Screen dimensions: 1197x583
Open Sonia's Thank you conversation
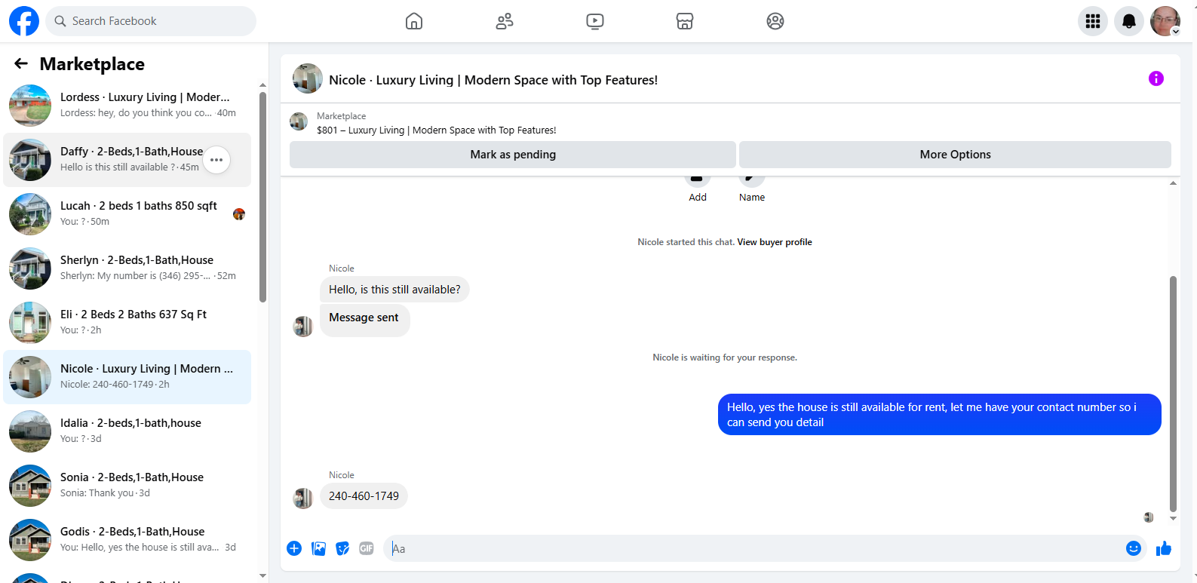point(127,486)
